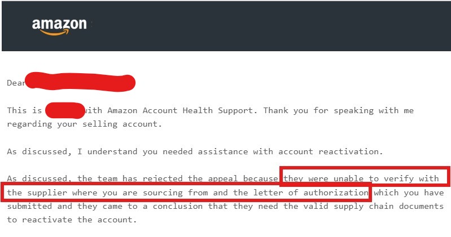Click the phrase "regarding your selling account."

[85, 124]
